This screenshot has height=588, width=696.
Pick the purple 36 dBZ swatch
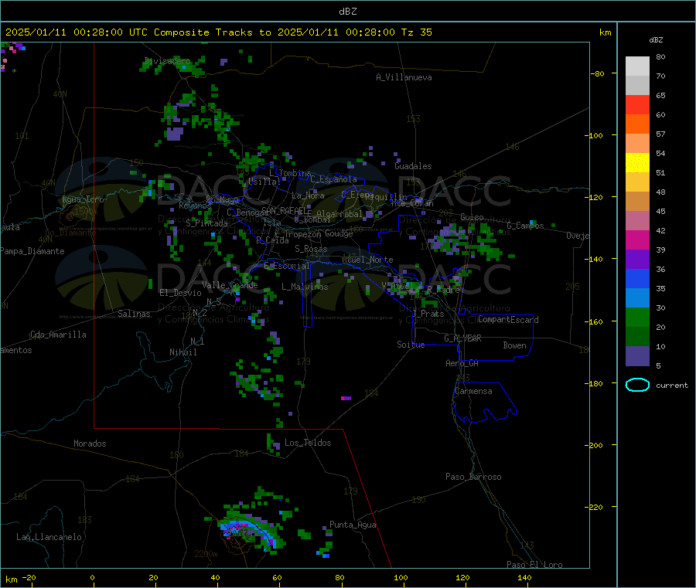(x=637, y=260)
